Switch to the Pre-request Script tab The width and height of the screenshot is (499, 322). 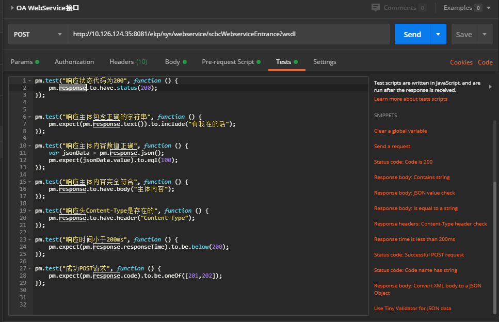231,62
